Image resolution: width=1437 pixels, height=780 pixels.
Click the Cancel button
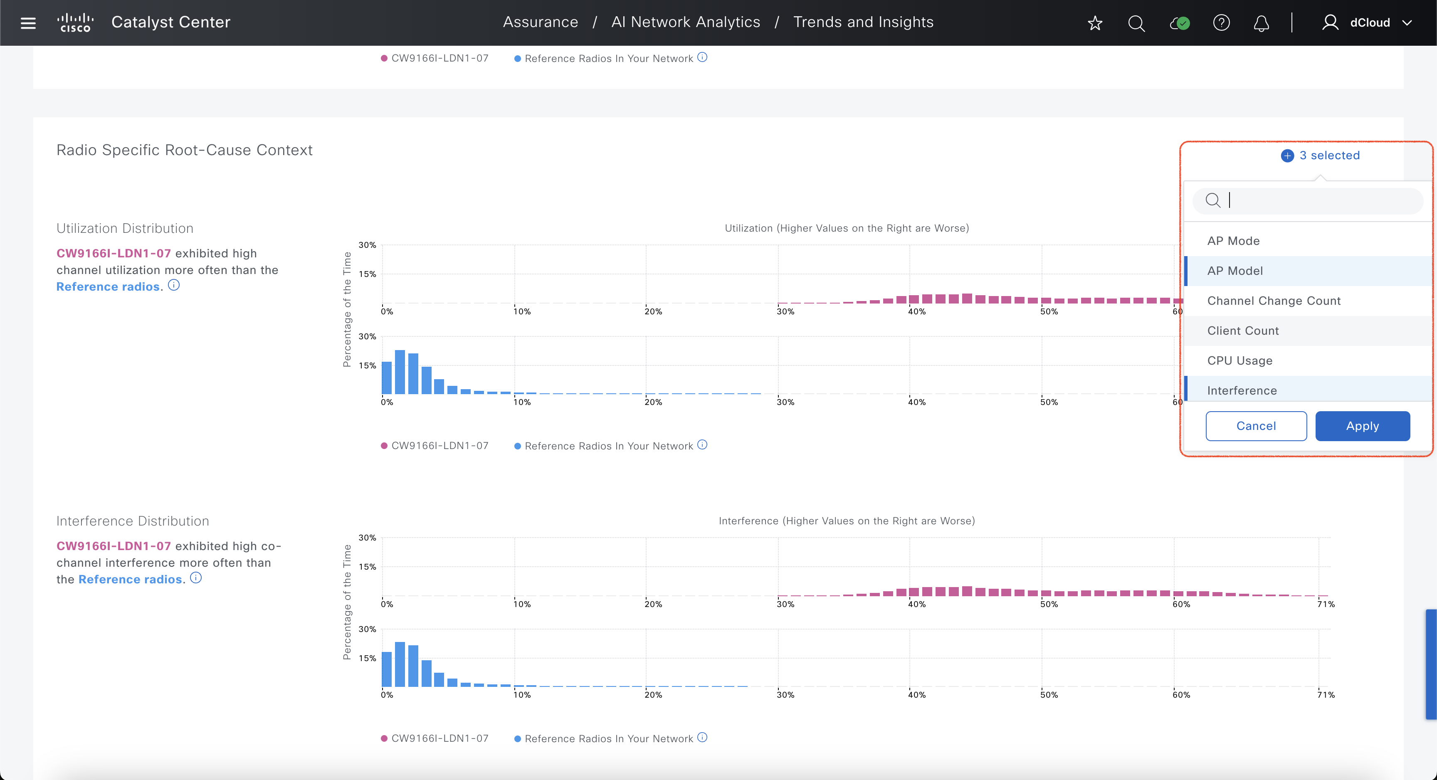click(x=1256, y=426)
